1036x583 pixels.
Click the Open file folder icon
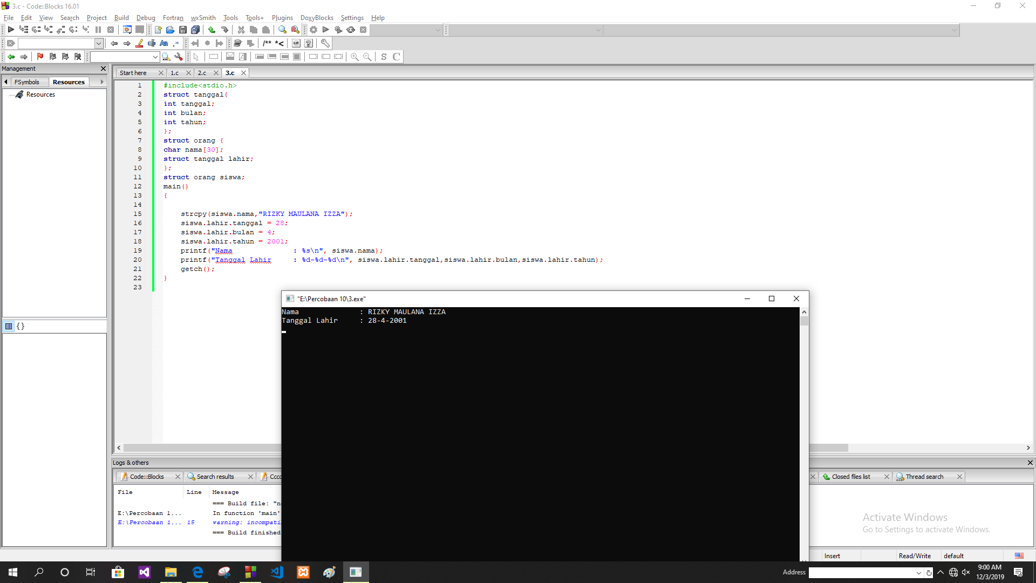point(170,30)
